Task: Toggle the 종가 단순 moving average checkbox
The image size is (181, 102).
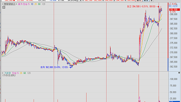Action: [x=16, y=4]
